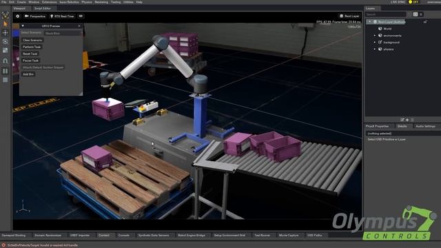Click the Pause Task button
The image size is (441, 248).
click(30, 61)
